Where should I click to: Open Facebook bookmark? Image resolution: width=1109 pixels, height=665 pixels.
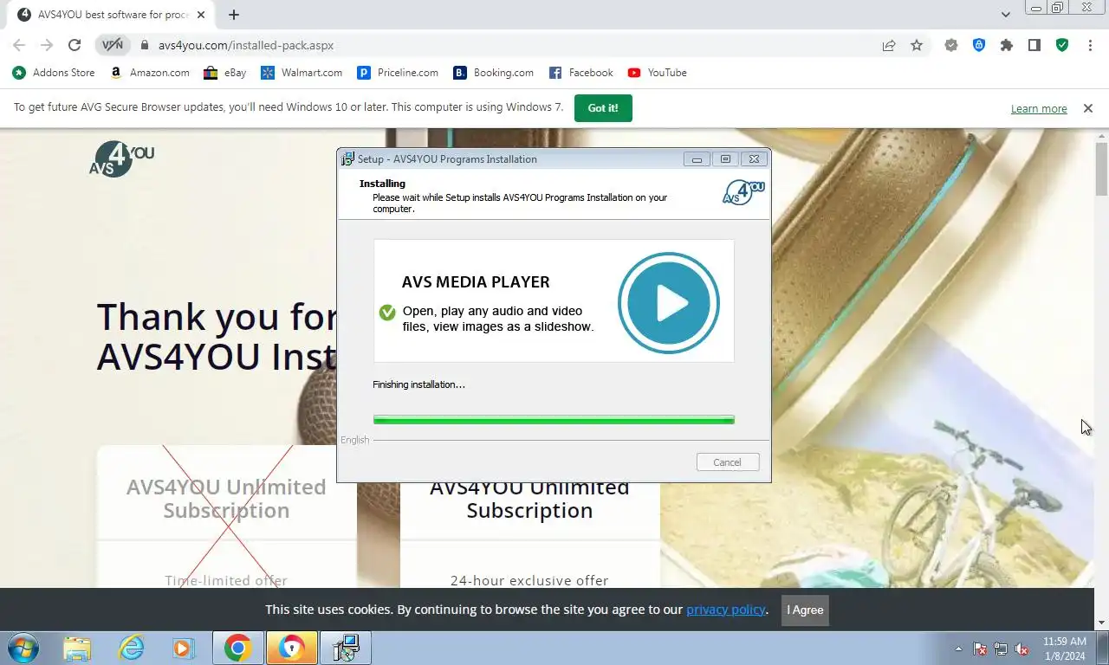581,73
